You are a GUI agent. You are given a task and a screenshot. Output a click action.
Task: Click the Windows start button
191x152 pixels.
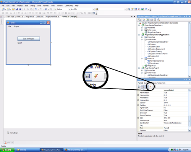7,150
